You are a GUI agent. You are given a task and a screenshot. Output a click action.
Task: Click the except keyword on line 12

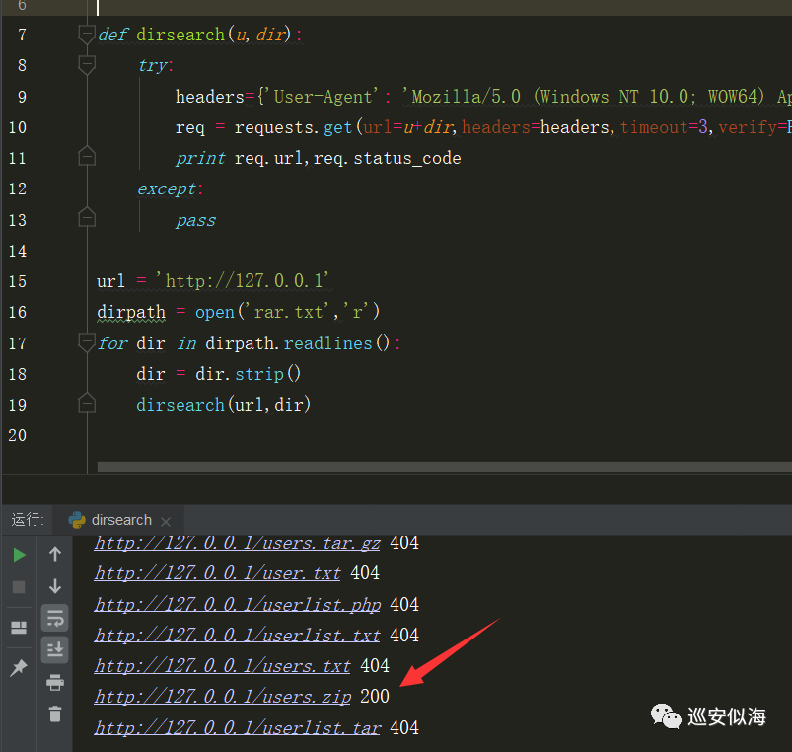167,189
